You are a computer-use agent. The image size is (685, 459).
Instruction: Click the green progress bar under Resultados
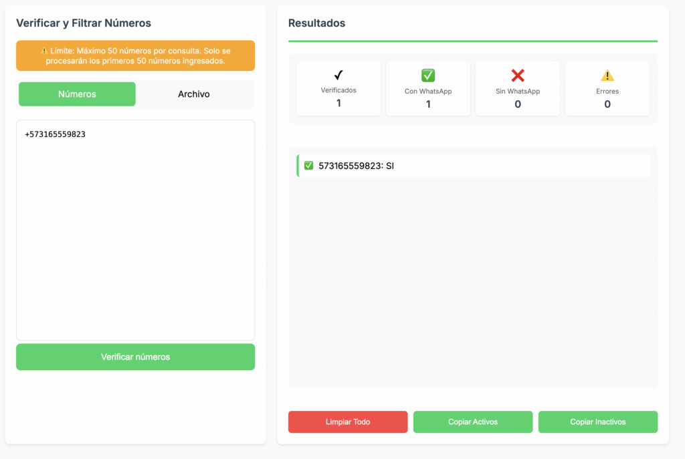(x=472, y=41)
